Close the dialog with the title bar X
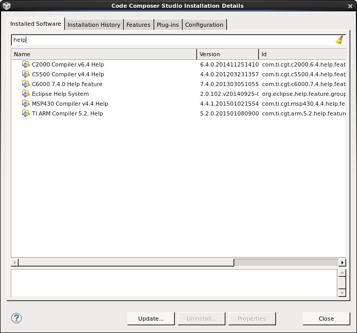Image resolution: width=357 pixels, height=333 pixels. click(350, 6)
